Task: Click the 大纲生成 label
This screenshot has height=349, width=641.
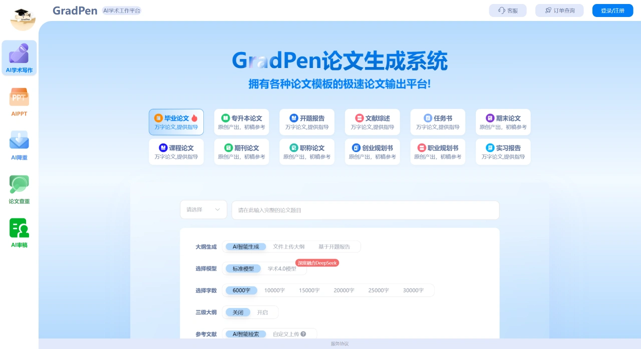Action: tap(206, 246)
